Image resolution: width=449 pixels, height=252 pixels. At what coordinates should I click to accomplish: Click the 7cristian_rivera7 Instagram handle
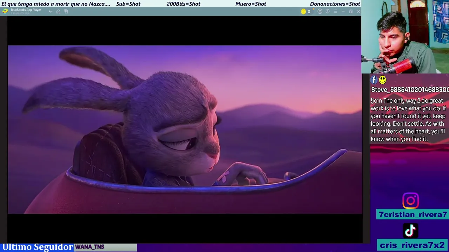point(413,215)
